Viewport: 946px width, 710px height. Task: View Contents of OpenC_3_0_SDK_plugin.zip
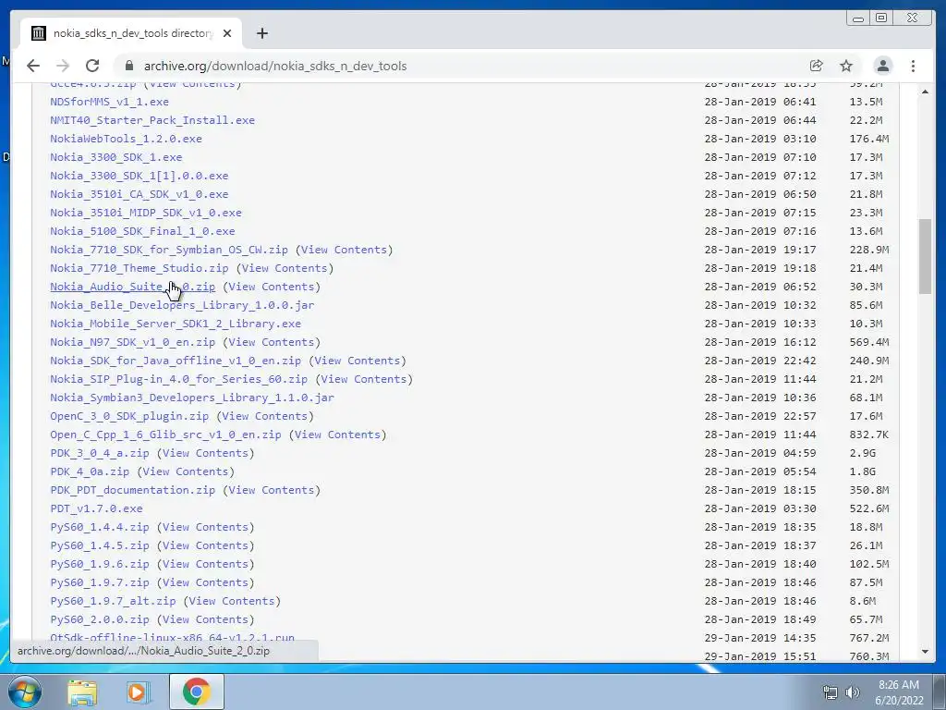(265, 416)
